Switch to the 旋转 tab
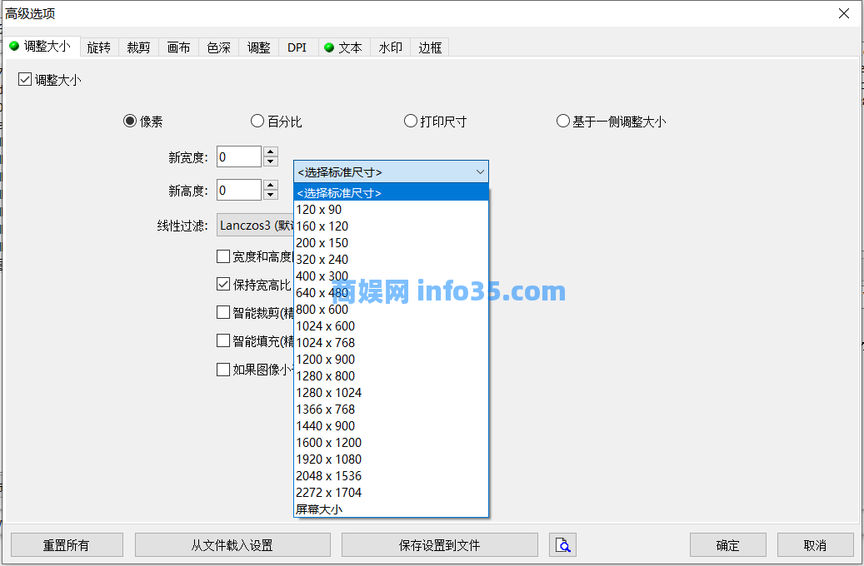Screen dimensions: 864x566 [98, 47]
